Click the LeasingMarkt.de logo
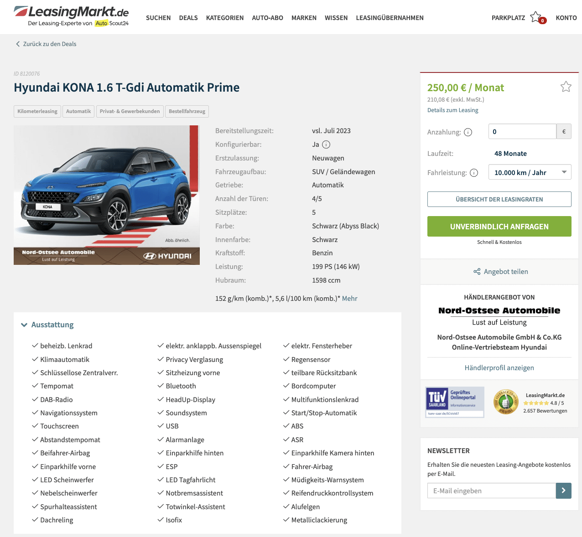The image size is (582, 537). tap(72, 16)
